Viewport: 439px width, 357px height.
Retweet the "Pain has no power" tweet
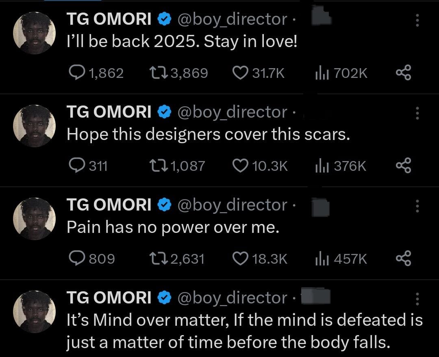156,259
